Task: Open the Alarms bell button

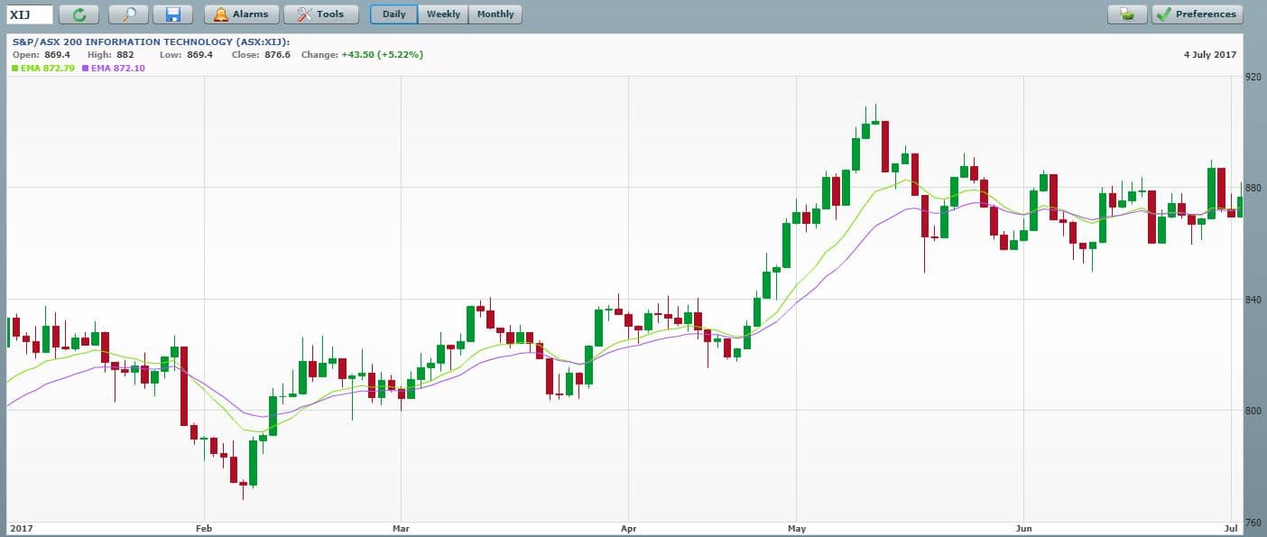Action: (x=241, y=14)
